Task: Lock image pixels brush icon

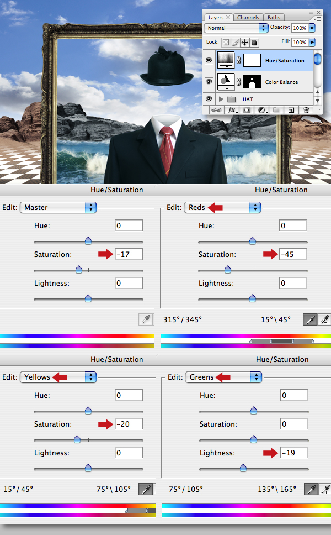Action: point(236,43)
